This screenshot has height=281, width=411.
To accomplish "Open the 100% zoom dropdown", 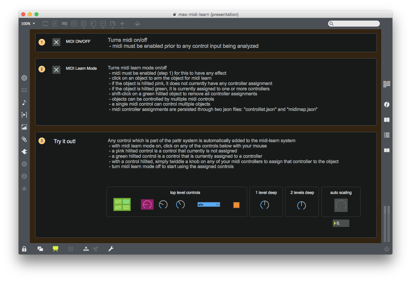I will pyautogui.click(x=28, y=24).
